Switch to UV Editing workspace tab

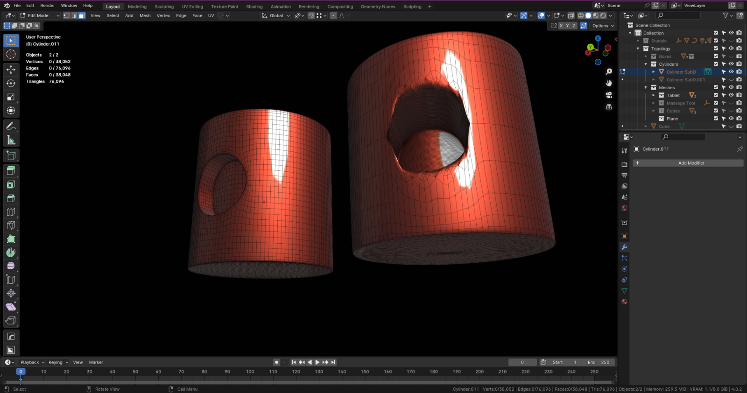click(x=192, y=7)
